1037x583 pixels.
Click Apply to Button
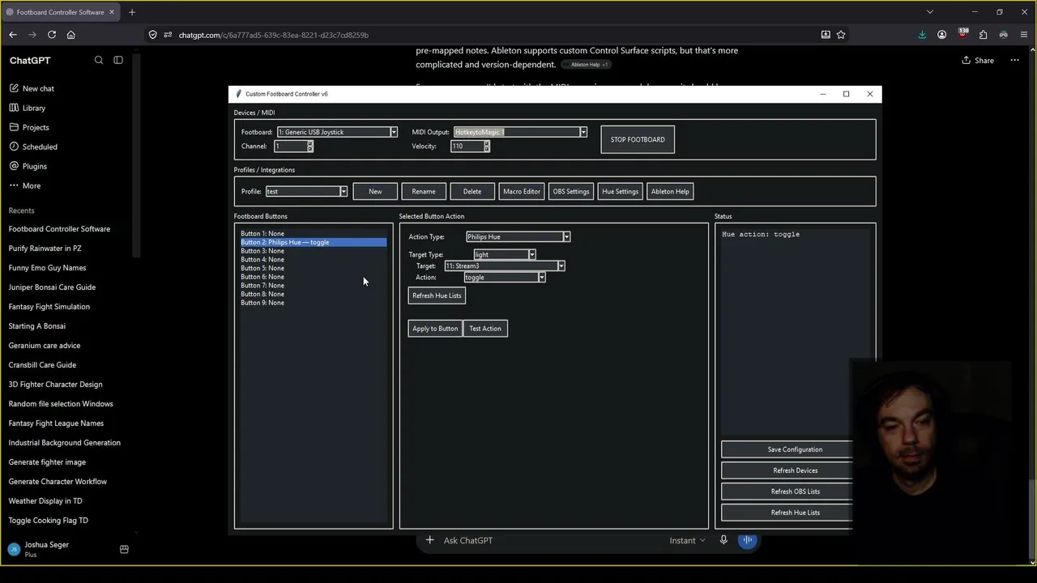435,329
